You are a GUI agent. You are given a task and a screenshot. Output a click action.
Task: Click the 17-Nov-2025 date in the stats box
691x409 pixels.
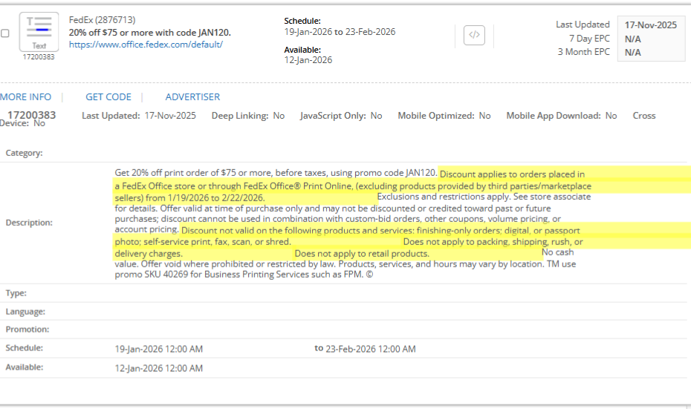651,25
